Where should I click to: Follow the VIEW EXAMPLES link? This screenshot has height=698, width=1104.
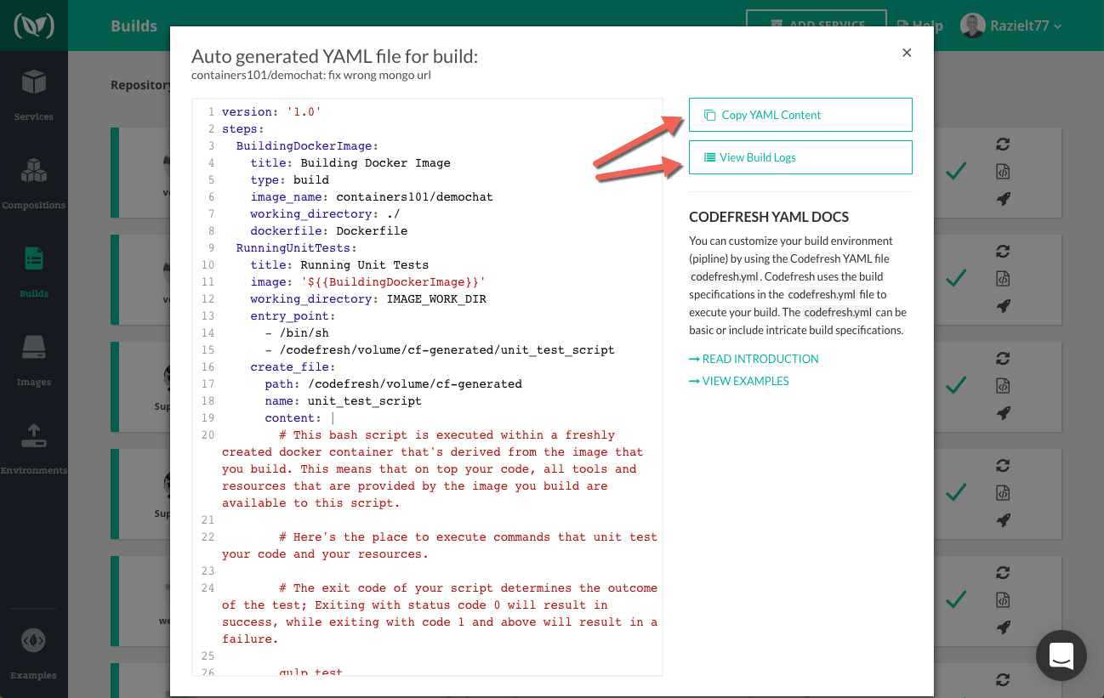pos(739,381)
